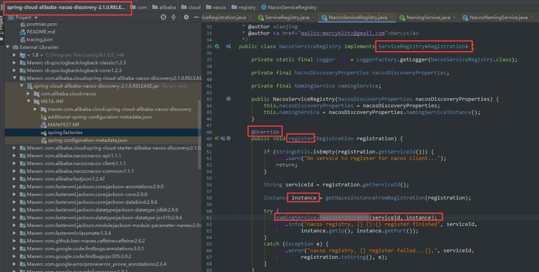Click the blue overridden-method gutter icon line 49

(x=222, y=138)
